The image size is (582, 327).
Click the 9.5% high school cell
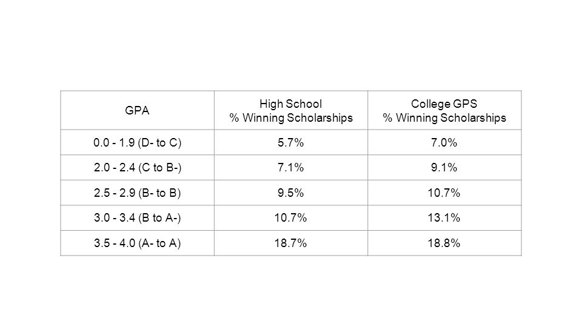coord(291,193)
